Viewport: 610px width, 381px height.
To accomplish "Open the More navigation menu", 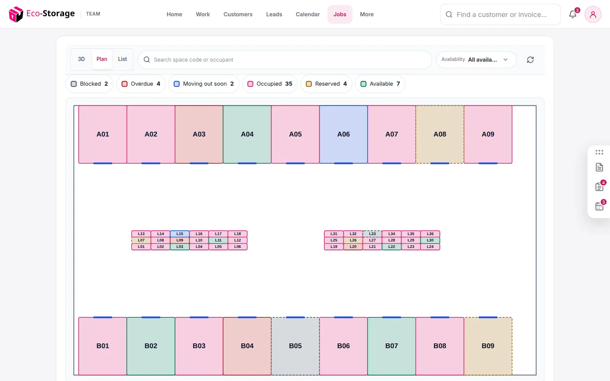I will (x=367, y=14).
